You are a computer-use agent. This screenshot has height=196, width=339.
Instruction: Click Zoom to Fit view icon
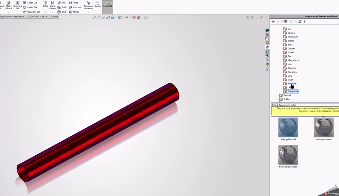coord(94,17)
